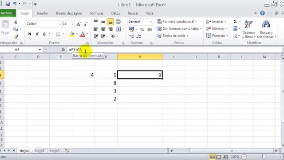Decrease indent

96,36
